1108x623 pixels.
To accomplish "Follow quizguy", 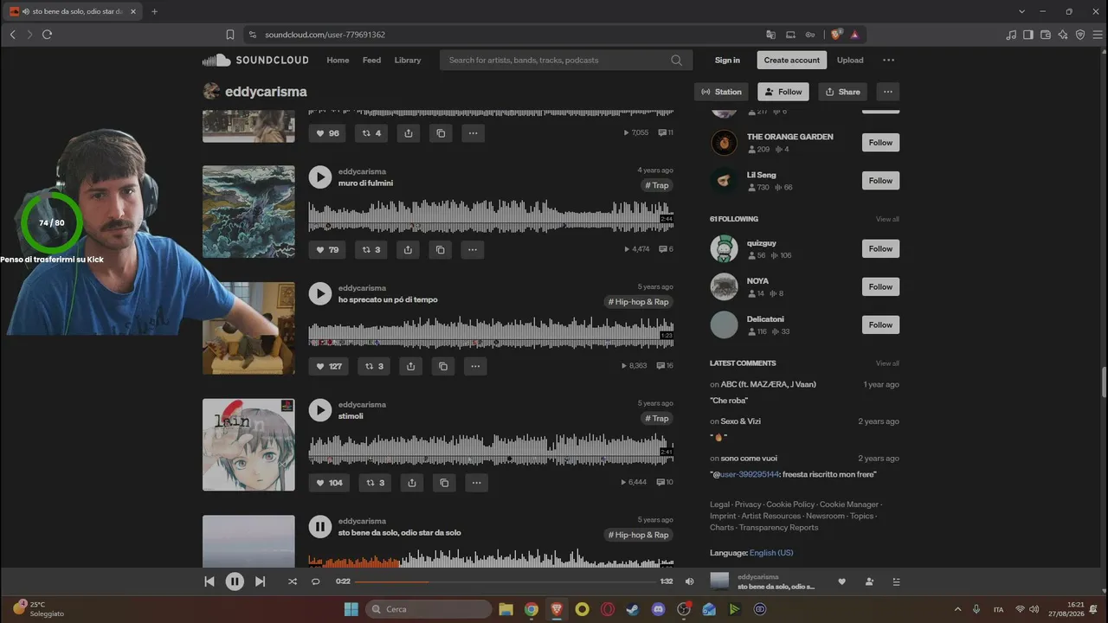I will click(880, 249).
